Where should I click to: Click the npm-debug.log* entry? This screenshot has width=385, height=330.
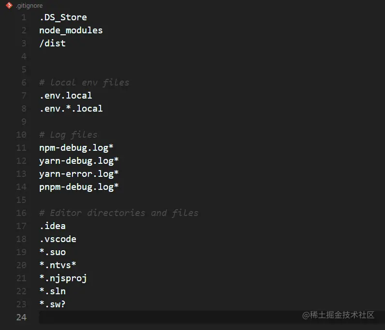click(76, 148)
